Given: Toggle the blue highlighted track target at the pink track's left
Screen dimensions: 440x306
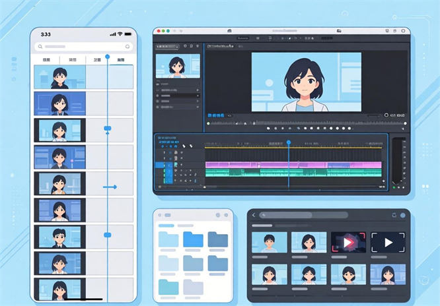Looking at the screenshot, I should pyautogui.click(x=160, y=166).
